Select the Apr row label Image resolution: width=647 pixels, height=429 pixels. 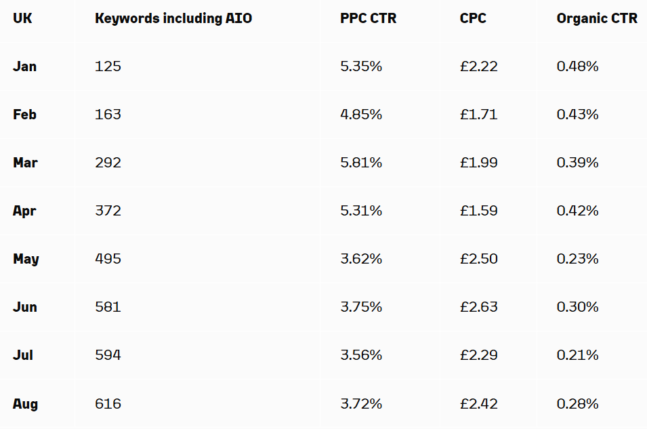click(x=25, y=211)
